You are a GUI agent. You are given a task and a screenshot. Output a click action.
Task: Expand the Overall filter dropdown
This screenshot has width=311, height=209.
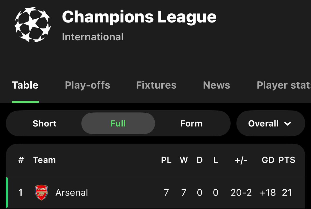(x=270, y=123)
